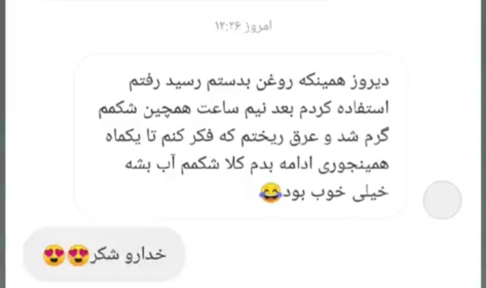The width and height of the screenshot is (486, 288).
Task: Click the first heart-eyes emoji in reply
Action: [78, 256]
